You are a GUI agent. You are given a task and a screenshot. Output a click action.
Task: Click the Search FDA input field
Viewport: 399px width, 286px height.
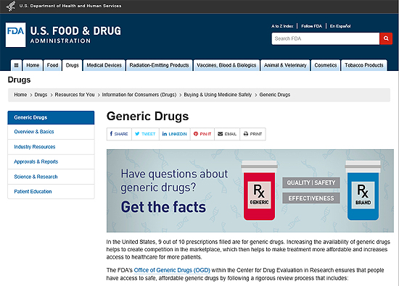(x=326, y=38)
